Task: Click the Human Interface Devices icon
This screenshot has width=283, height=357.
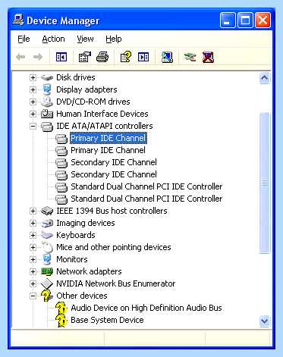Action: click(x=47, y=114)
